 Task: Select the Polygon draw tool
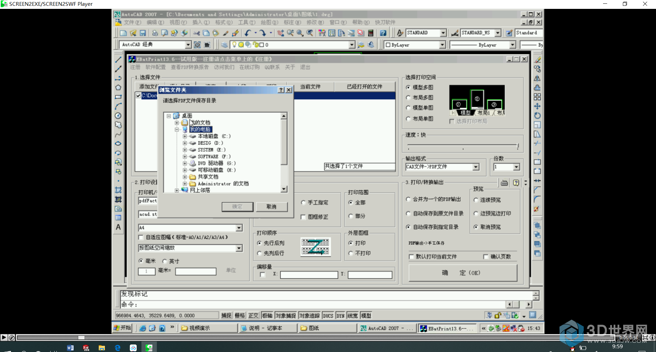point(118,87)
